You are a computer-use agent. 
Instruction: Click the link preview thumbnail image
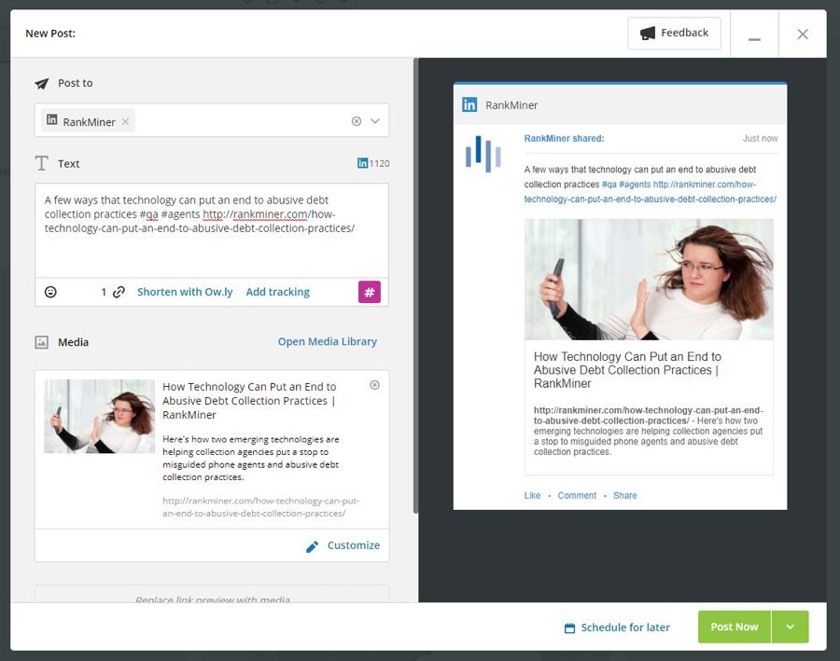click(x=99, y=417)
